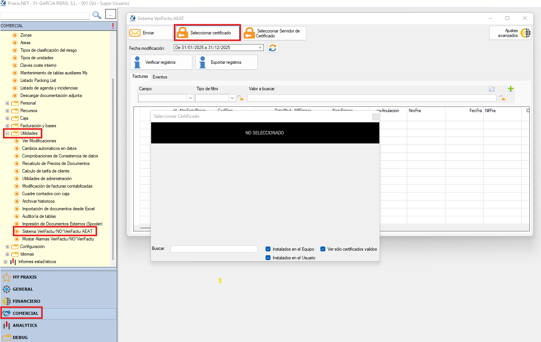541x342 pixels.
Task: Open ANALYTICS via its bar chart icon
Action: point(6,325)
